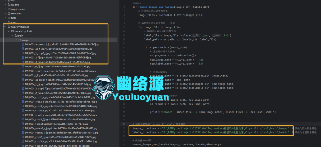Click the labels_directory path assignment line

(x=211, y=132)
